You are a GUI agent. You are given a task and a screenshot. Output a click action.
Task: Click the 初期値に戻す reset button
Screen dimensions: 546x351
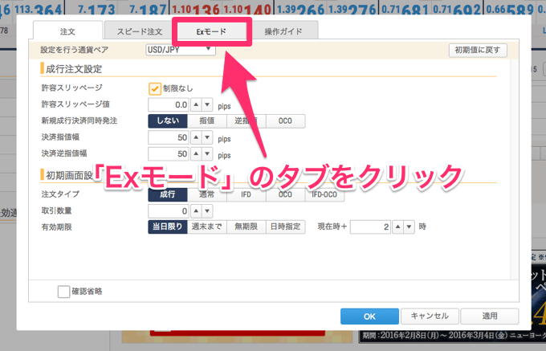tap(478, 50)
